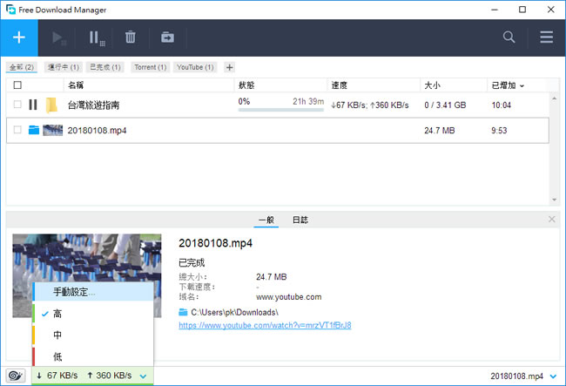Viewport: 566px width, 386px height.
Task: Sort list by 名稱 column header
Action: tap(76, 85)
